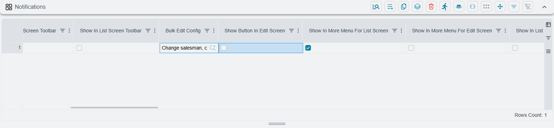Filter the Screen Toolbar column
554x128 pixels.
click(x=63, y=31)
